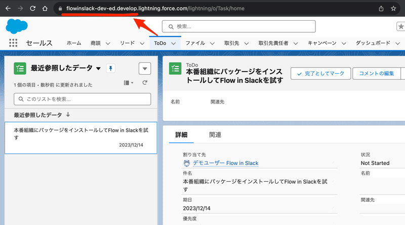Open デモユーザー Flow in Slack user link
The height and width of the screenshot is (225, 405).
(226, 163)
